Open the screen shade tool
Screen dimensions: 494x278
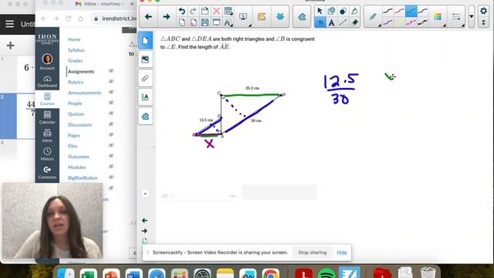tap(216, 22)
